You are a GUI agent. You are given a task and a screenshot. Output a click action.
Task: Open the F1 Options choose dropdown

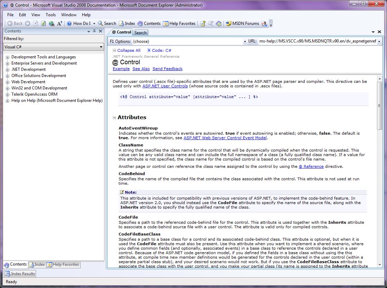pos(190,41)
